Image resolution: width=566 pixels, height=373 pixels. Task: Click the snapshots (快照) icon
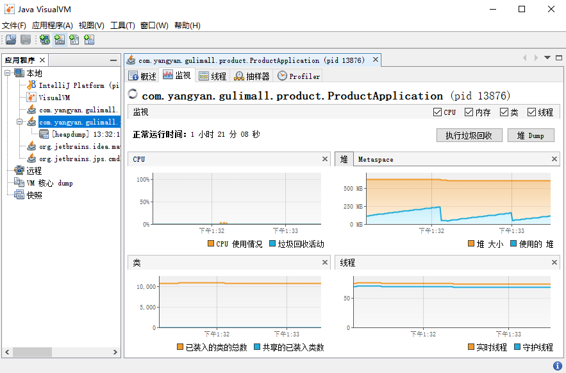(19, 195)
